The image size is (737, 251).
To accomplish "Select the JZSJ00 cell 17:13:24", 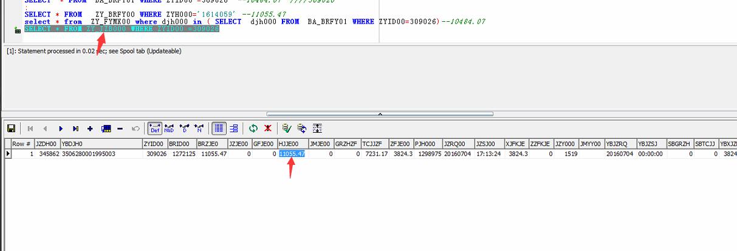I will coord(489,154).
